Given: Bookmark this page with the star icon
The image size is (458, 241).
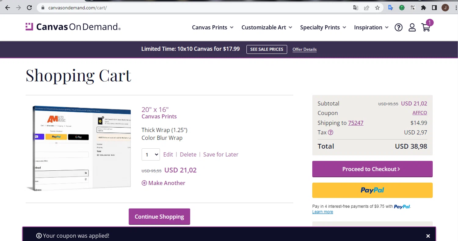Looking at the screenshot, I should [x=377, y=8].
